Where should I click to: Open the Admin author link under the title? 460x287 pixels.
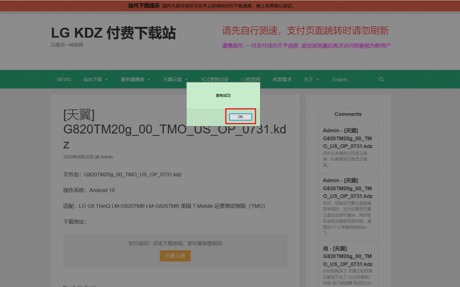point(106,157)
